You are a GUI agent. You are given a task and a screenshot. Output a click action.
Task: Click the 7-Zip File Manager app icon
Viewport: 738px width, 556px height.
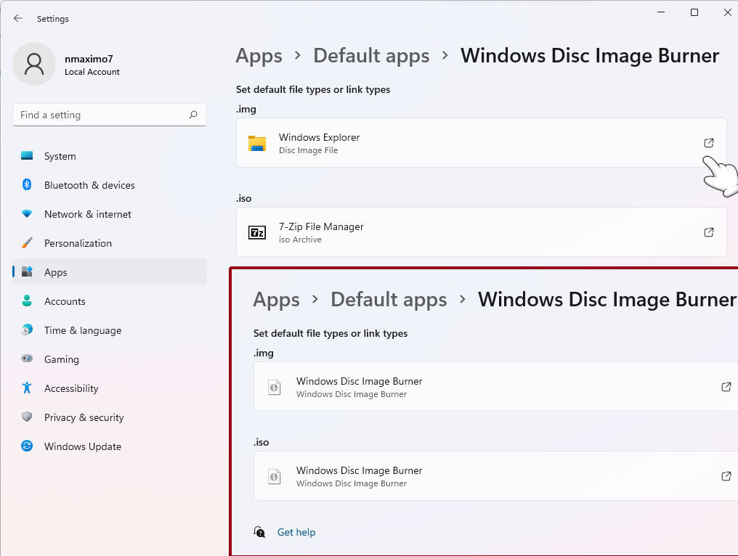257,232
